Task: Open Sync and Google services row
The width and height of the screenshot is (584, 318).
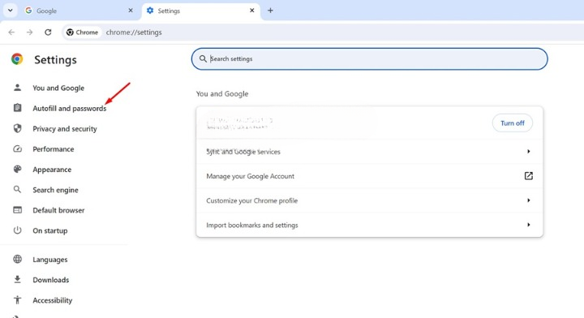Action: (370, 152)
